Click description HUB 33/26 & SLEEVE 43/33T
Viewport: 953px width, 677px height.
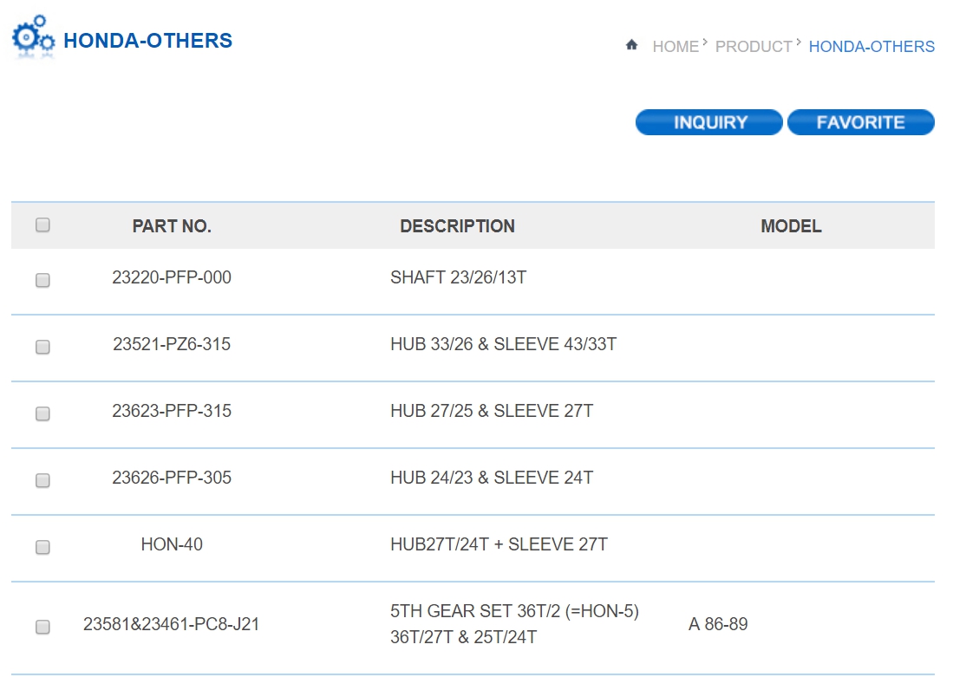(503, 344)
